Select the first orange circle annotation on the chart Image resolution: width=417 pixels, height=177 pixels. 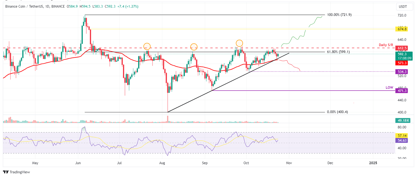click(x=147, y=47)
